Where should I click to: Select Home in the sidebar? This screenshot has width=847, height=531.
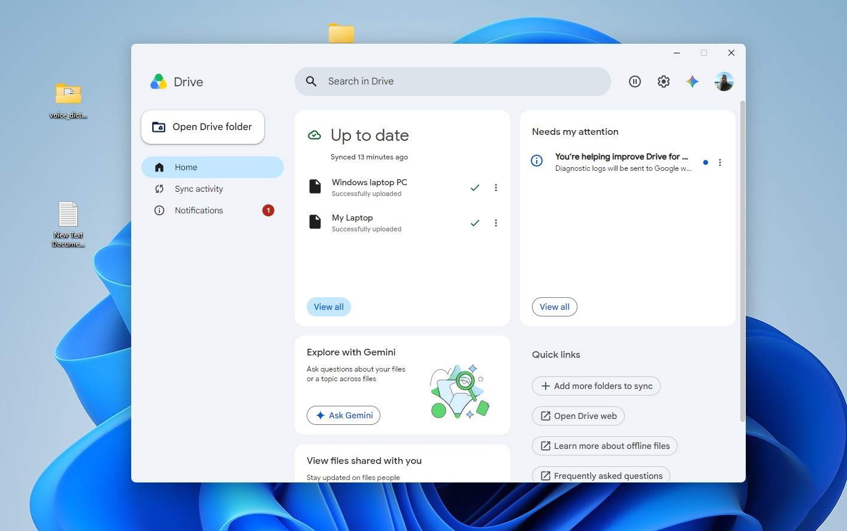(213, 167)
